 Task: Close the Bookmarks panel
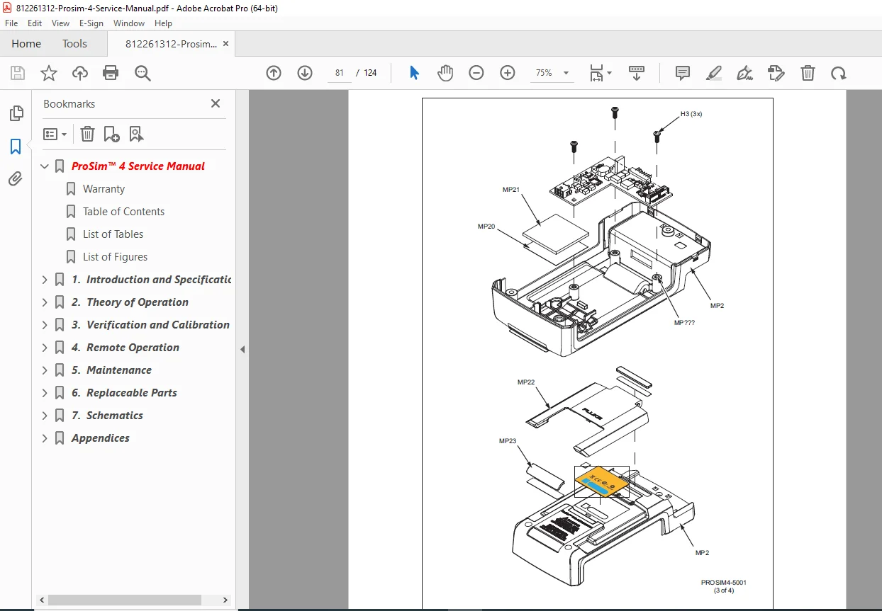(216, 103)
